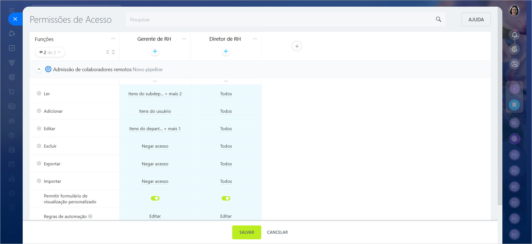The width and height of the screenshot is (532, 244).
Task: Expand the Ler permission row
Action: 39,93
